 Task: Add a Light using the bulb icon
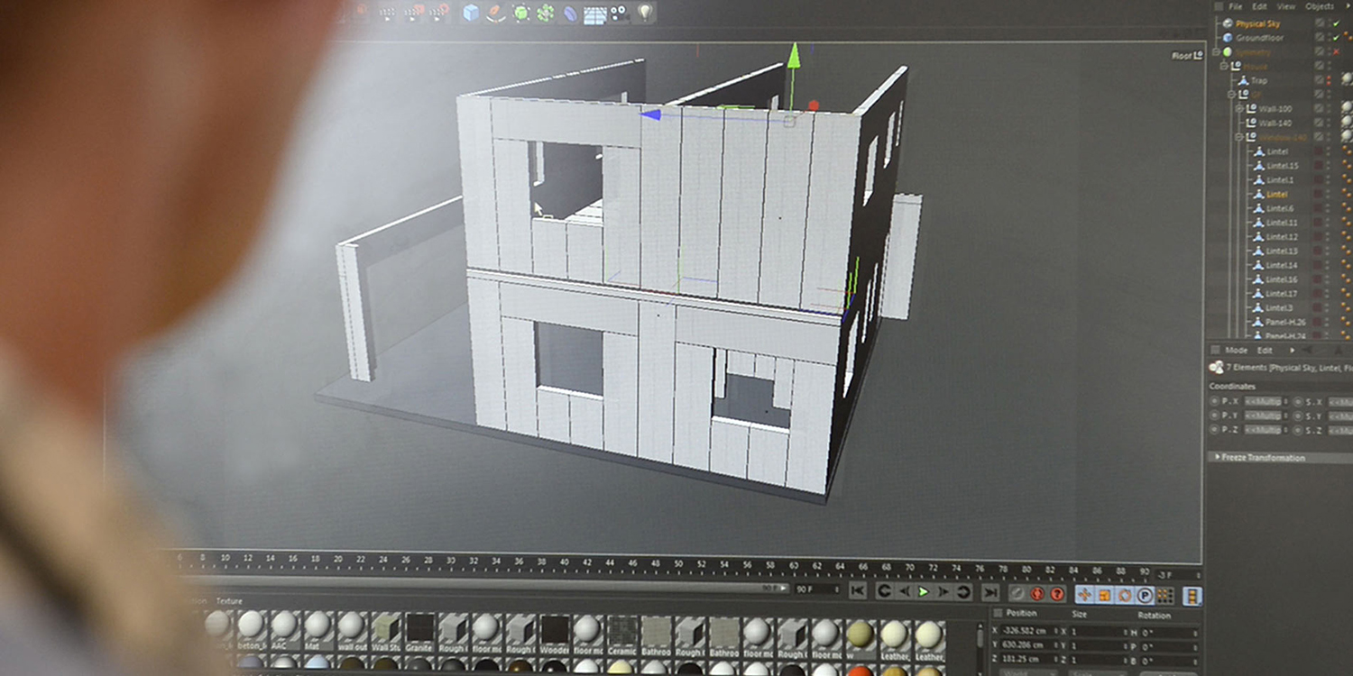(x=645, y=13)
